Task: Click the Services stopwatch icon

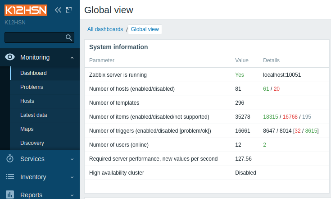Action: point(10,158)
